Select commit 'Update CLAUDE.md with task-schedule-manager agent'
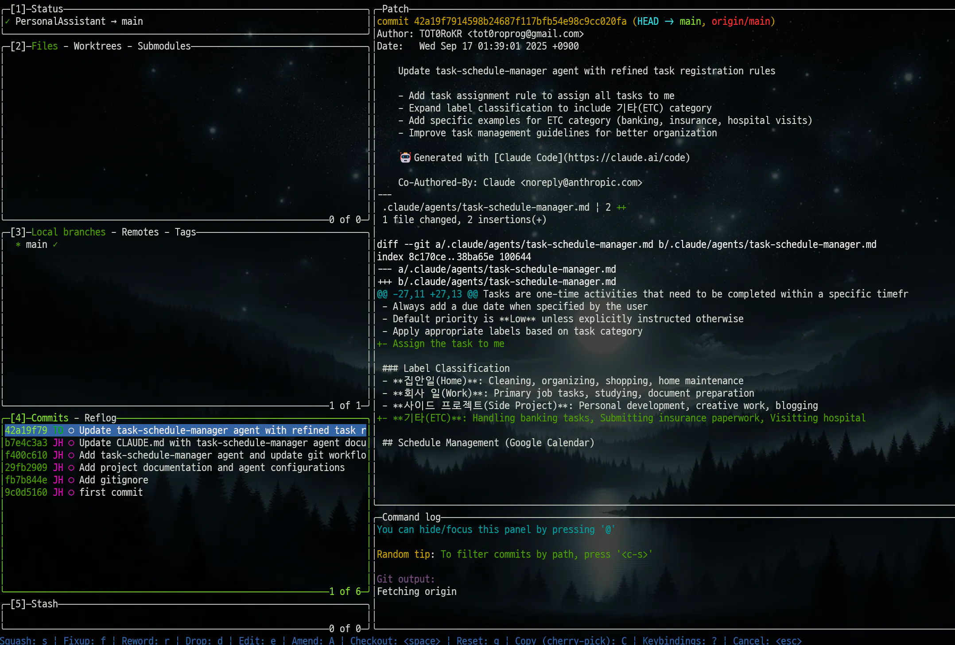Image resolution: width=955 pixels, height=645 pixels. [185, 443]
